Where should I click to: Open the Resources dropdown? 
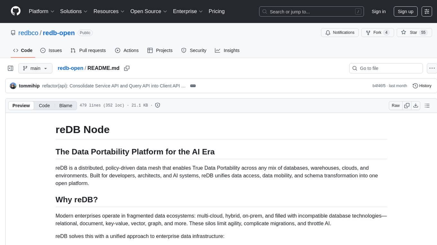click(x=109, y=11)
